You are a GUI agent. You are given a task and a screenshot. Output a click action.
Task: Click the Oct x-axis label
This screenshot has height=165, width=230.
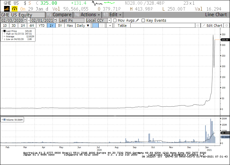pos(153,147)
